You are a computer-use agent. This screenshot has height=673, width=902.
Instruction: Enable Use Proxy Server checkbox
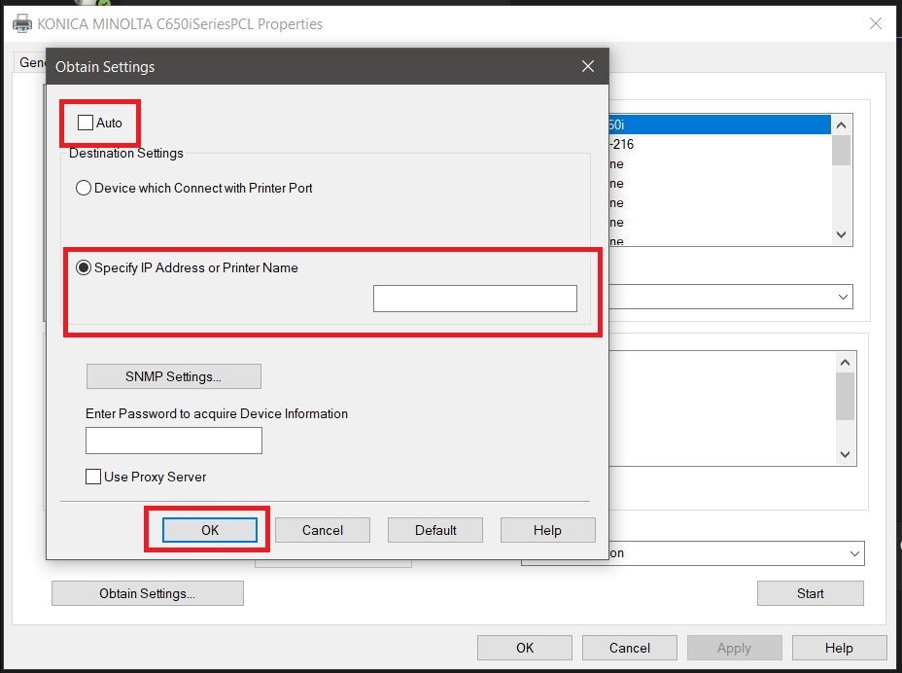(x=93, y=477)
